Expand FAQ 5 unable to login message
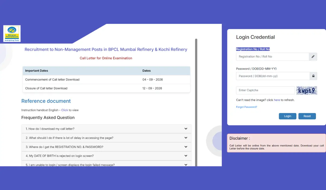This screenshot has width=326, height=190. pyautogui.click(x=106, y=163)
